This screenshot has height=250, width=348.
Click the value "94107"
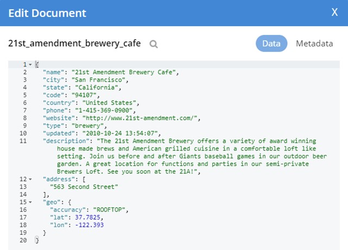point(84,95)
